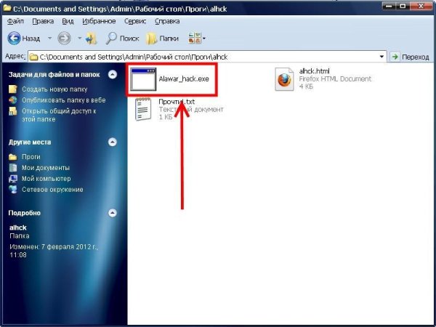Collapse the Подробно details panel
436x327 pixels.
[x=113, y=213]
